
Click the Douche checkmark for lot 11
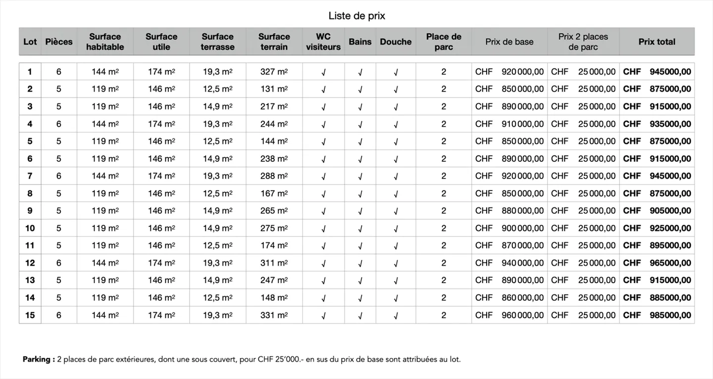(x=396, y=246)
